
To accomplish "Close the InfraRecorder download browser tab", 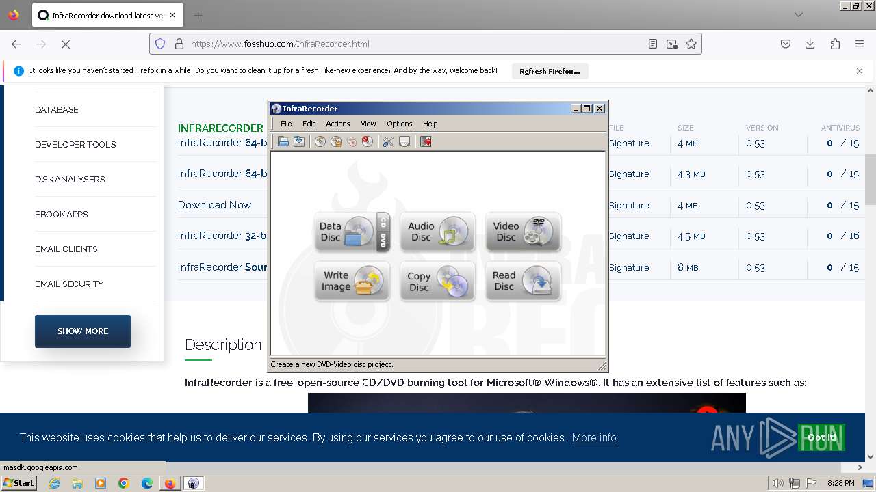I will pos(172,15).
